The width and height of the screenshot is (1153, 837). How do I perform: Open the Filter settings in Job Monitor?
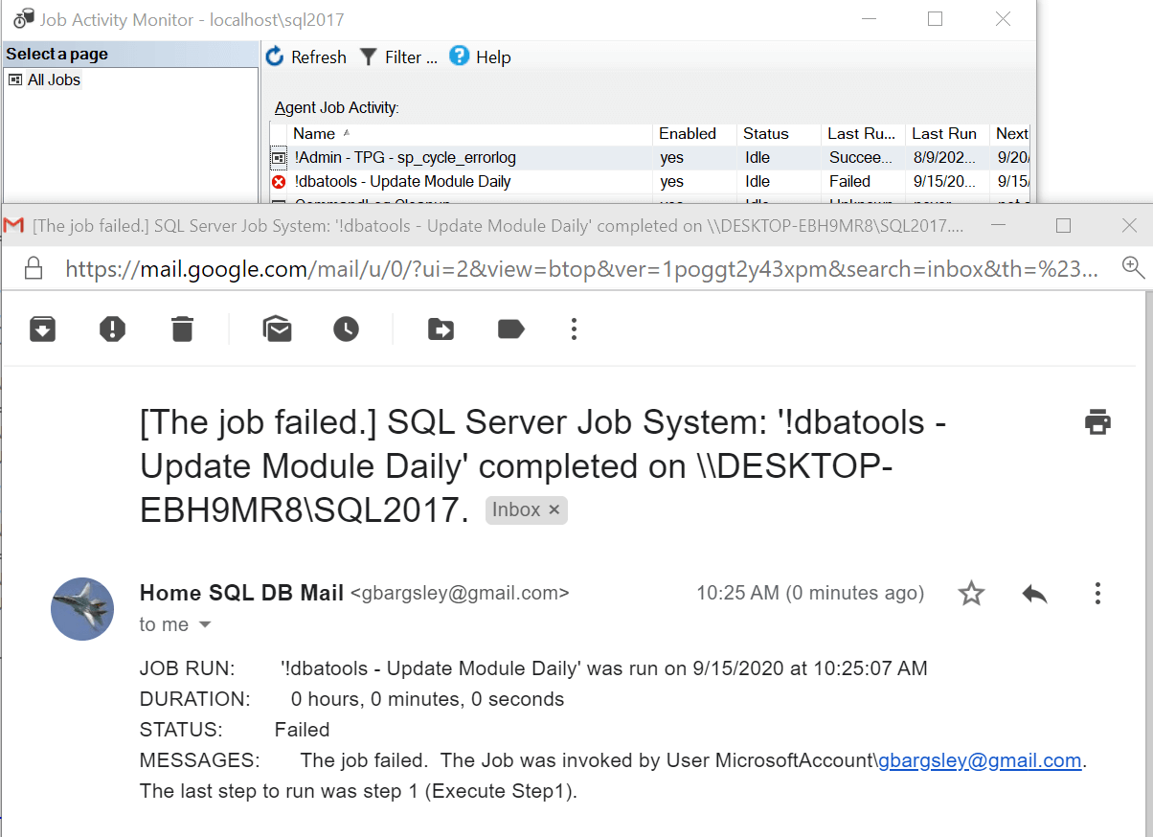[x=399, y=57]
